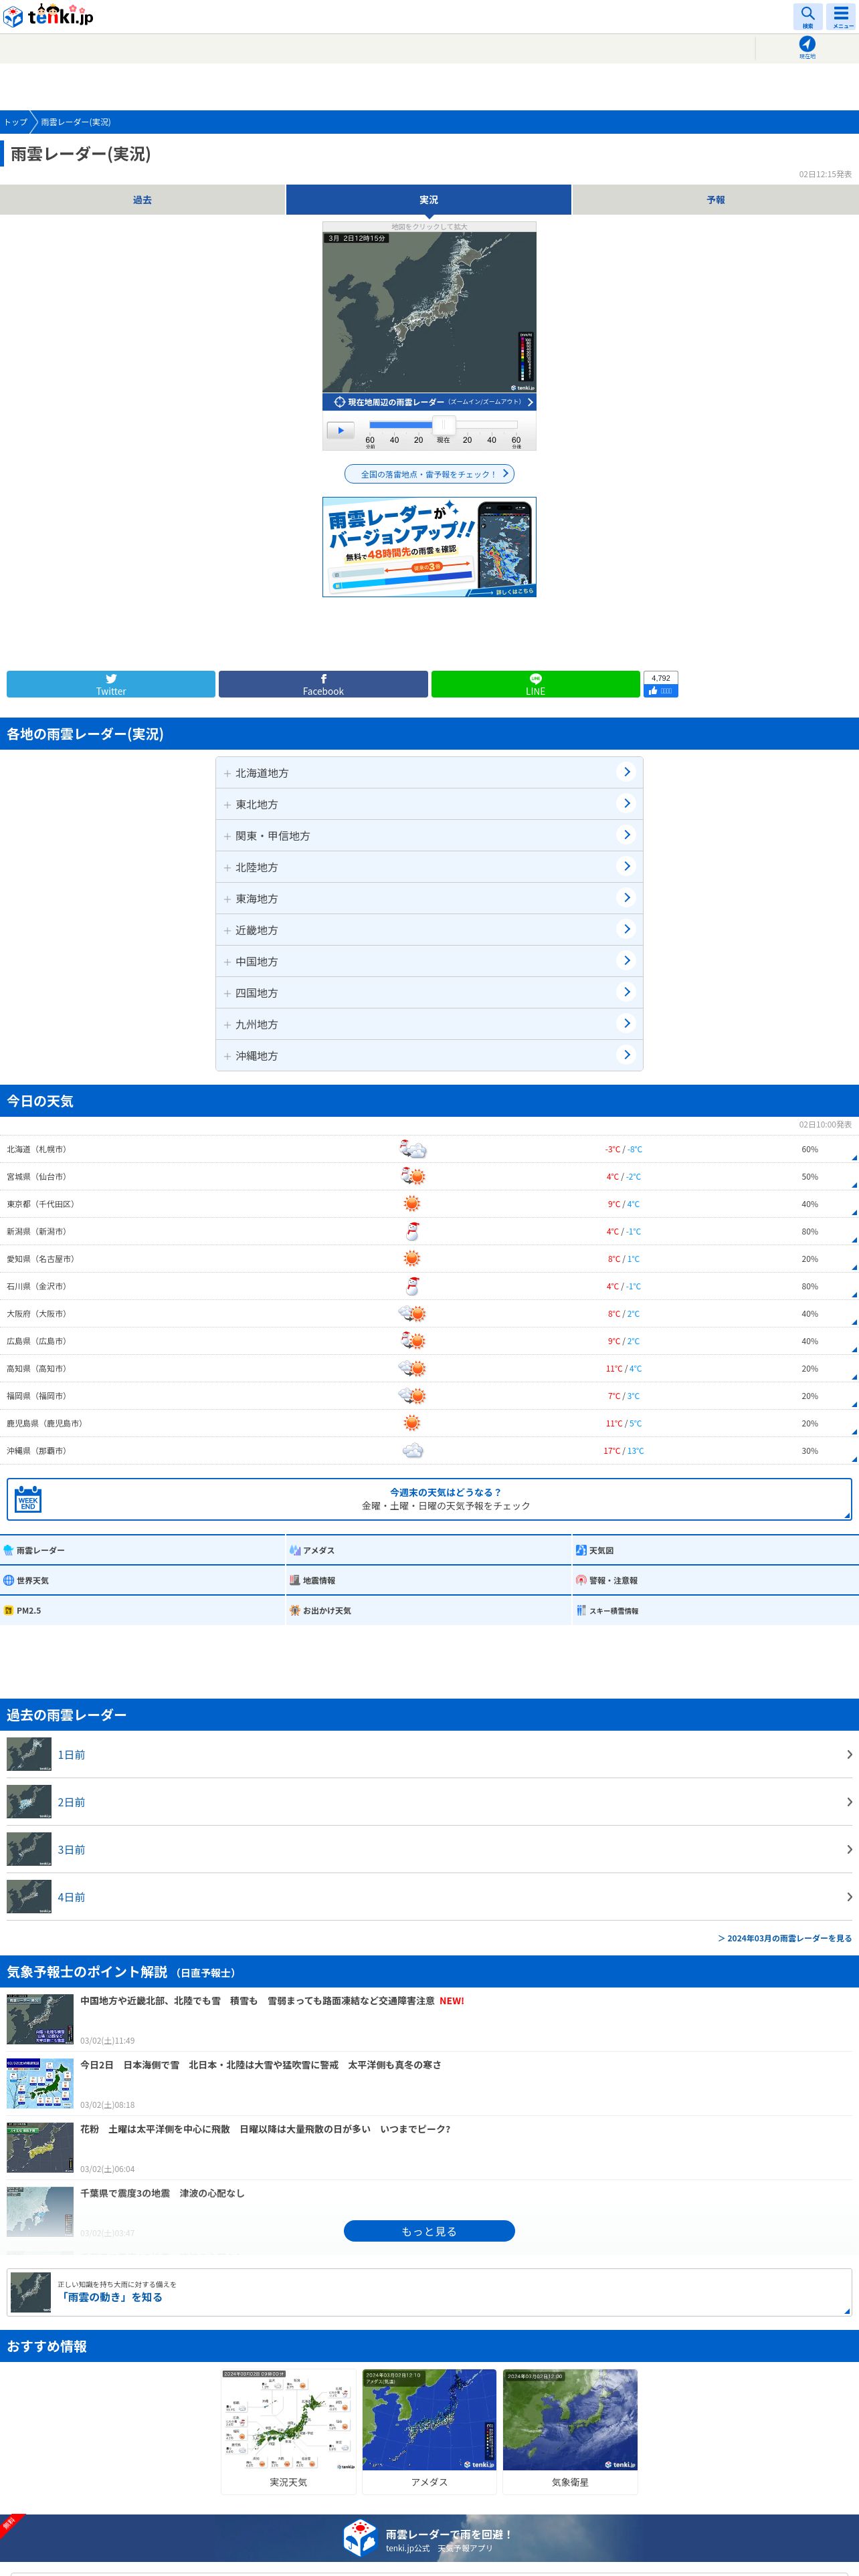Open 警報・注意報 quick link
The image size is (859, 2576).
pyautogui.click(x=716, y=1580)
